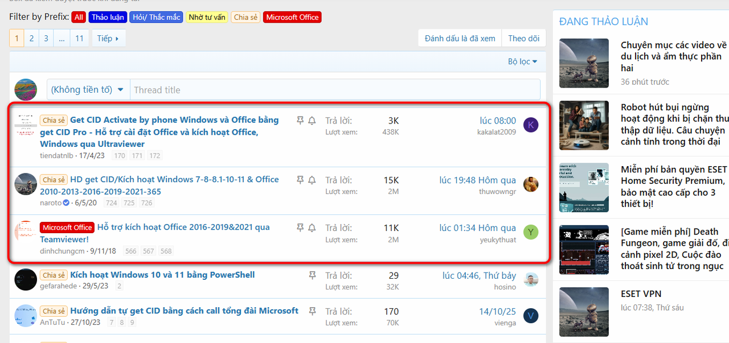This screenshot has width=729, height=343.
Task: Open thread 'HD get CID/Kích hoạt Windows 7-8-8.1-10-11'
Action: [x=159, y=185]
